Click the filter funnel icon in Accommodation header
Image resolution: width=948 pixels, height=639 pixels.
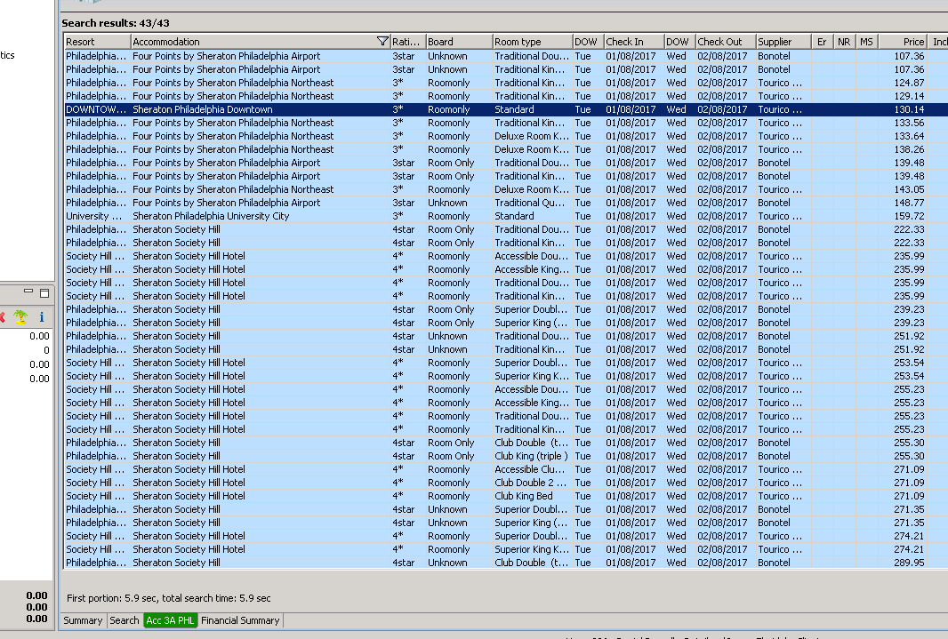(382, 42)
